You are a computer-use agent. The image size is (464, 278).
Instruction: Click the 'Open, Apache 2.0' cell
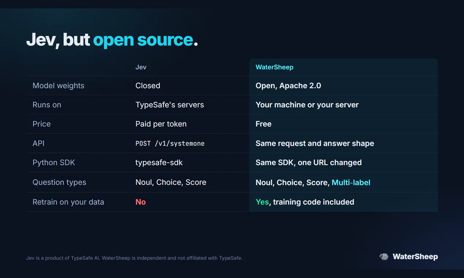click(x=288, y=86)
